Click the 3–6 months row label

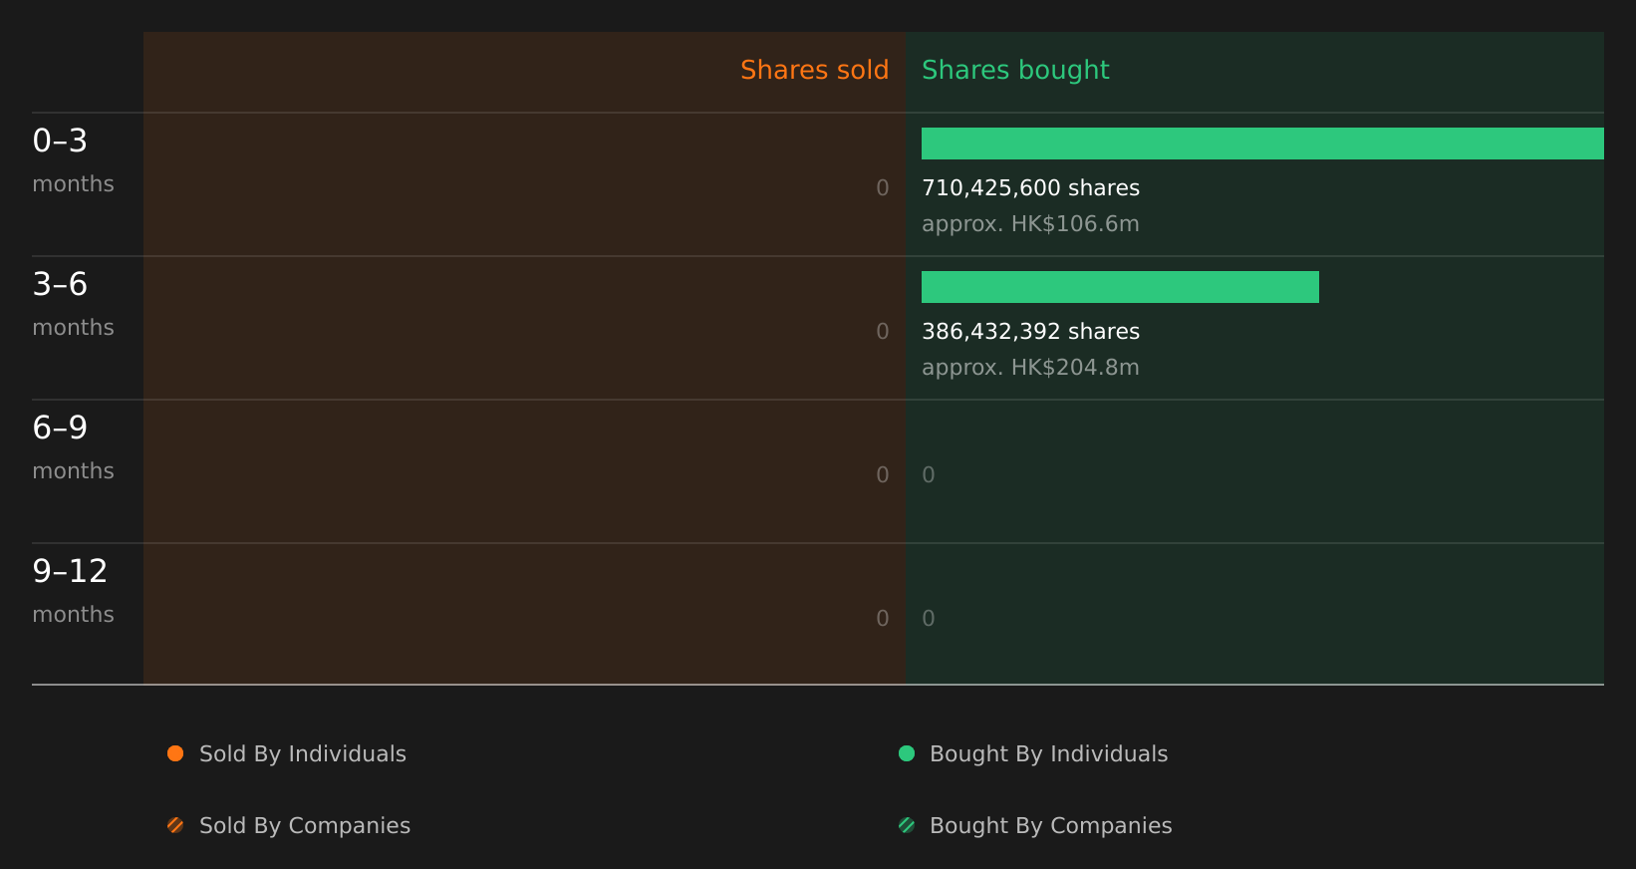(73, 304)
